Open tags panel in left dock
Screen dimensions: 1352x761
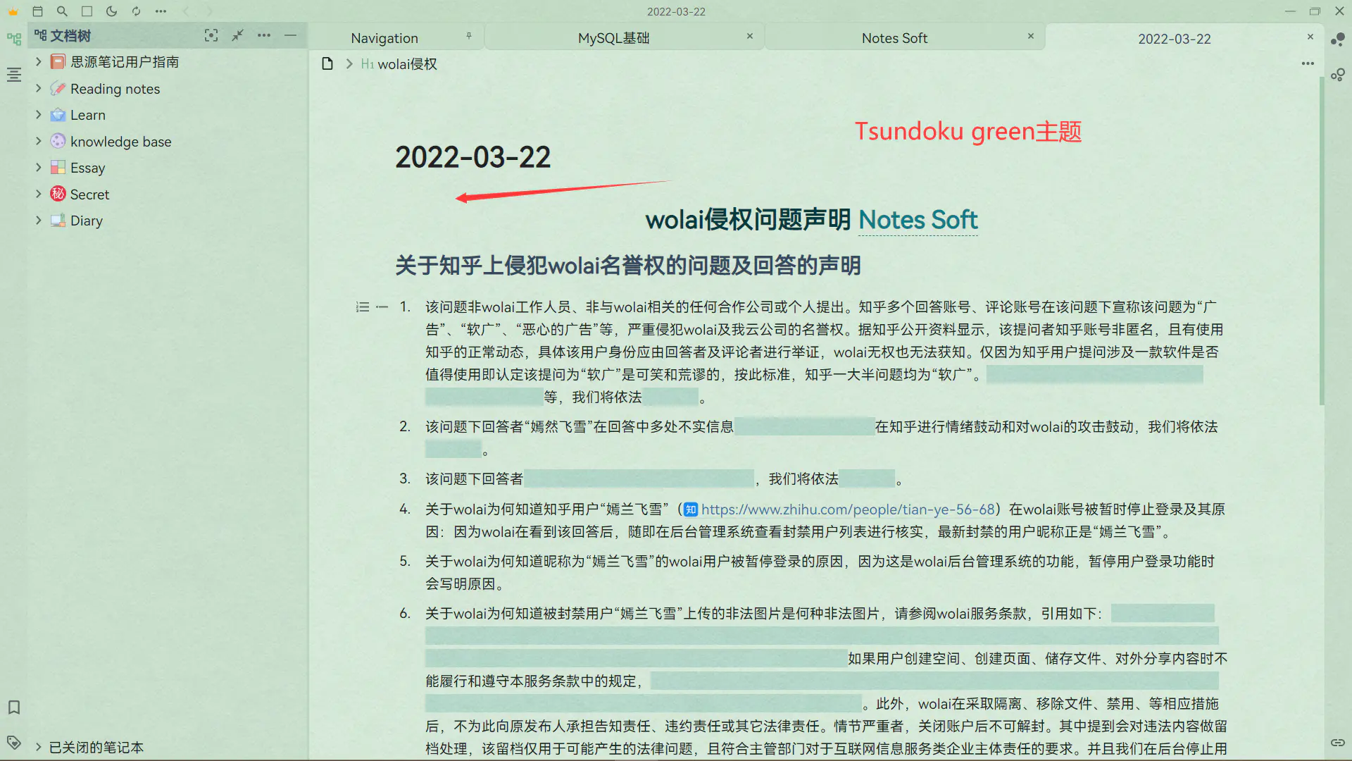[13, 742]
